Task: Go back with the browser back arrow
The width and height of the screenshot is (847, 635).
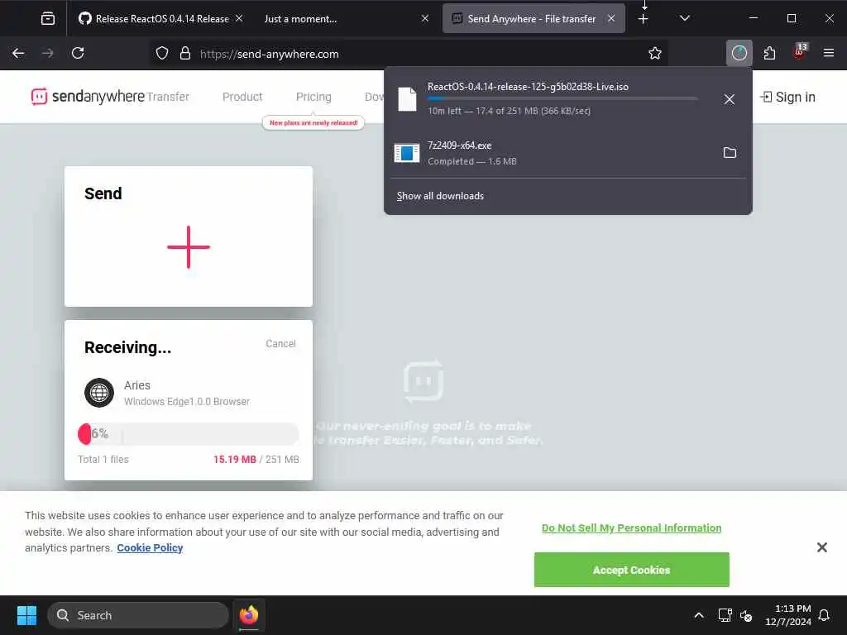Action: pyautogui.click(x=18, y=54)
